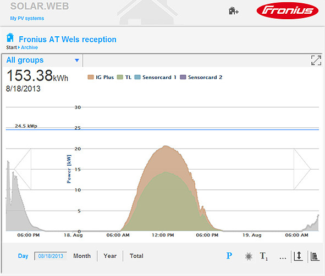Click the SOLAR.WEB heading

[40, 6]
